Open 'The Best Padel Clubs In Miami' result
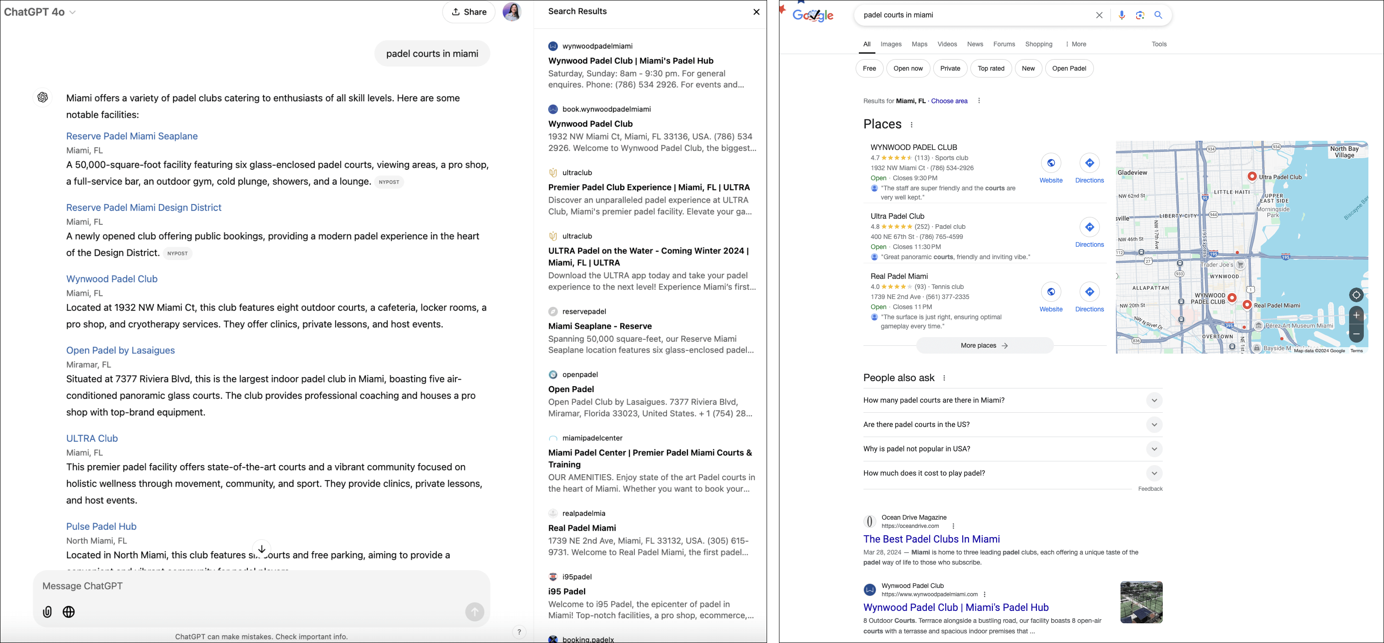 [x=931, y=539]
